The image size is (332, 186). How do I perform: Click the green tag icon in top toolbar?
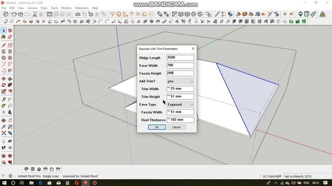coord(313,14)
